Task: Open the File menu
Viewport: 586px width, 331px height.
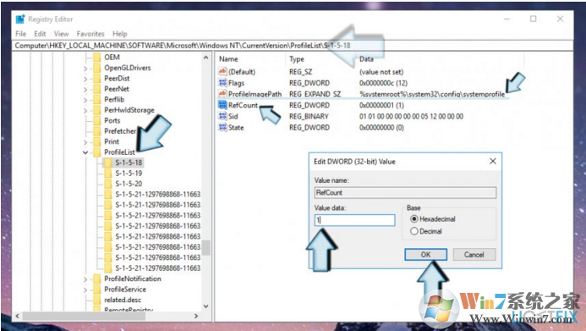Action: [x=20, y=34]
